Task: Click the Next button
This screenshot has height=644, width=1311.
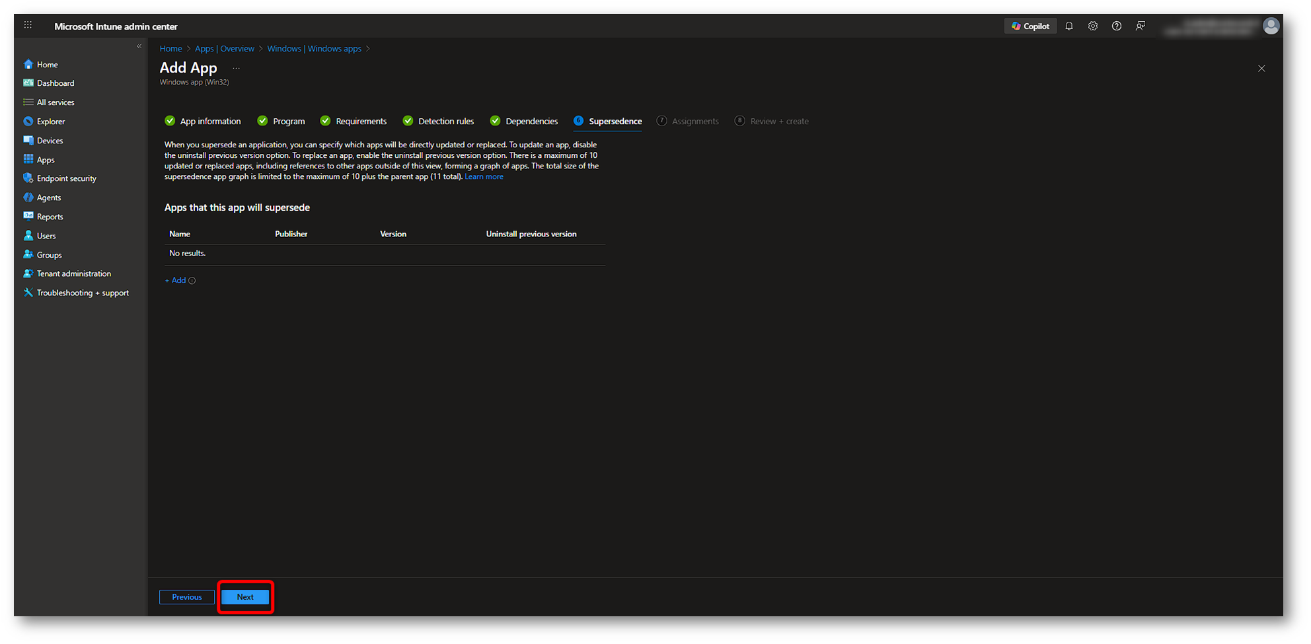Action: click(245, 597)
